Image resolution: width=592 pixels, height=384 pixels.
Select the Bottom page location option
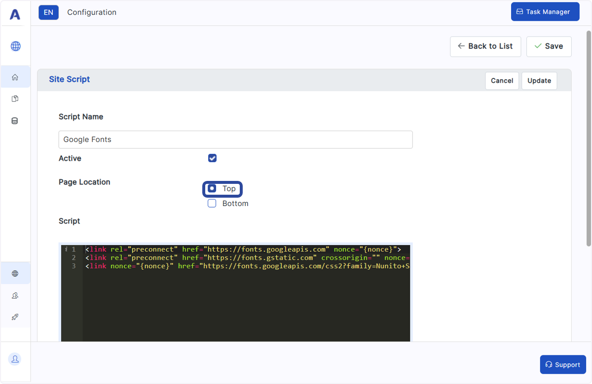pyautogui.click(x=212, y=204)
